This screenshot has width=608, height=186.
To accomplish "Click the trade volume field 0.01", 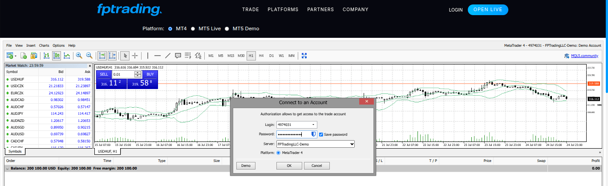I will coord(123,74).
